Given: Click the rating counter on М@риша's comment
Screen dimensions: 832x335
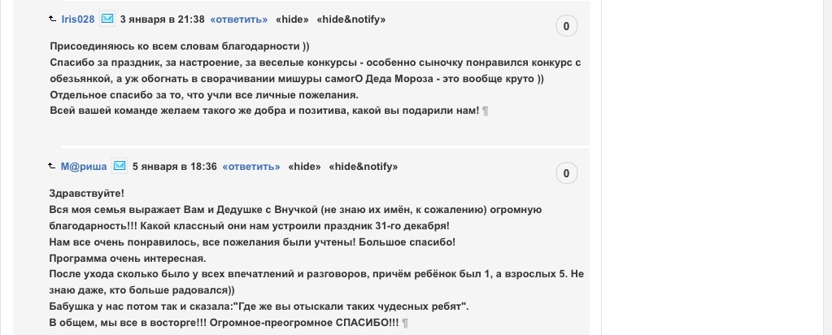Looking at the screenshot, I should [x=566, y=173].
